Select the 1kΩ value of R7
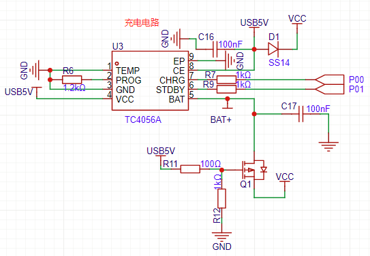 point(243,75)
